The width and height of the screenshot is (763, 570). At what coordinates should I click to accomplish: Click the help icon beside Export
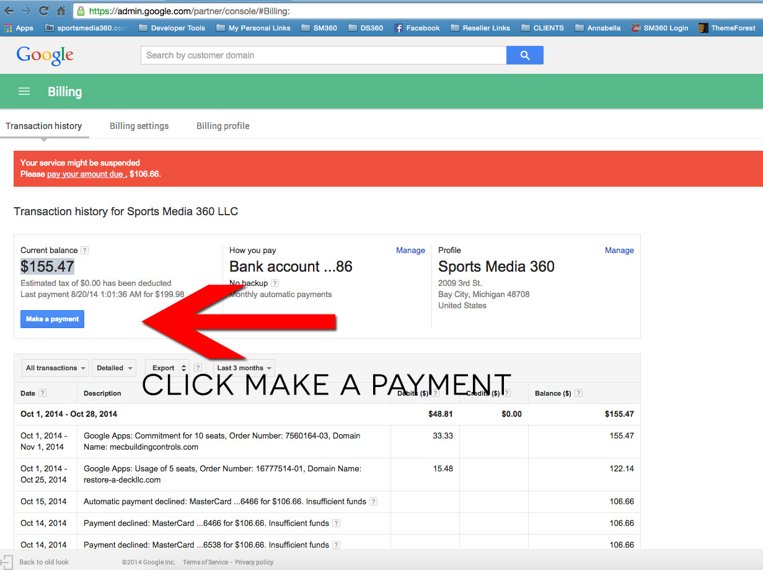198,368
